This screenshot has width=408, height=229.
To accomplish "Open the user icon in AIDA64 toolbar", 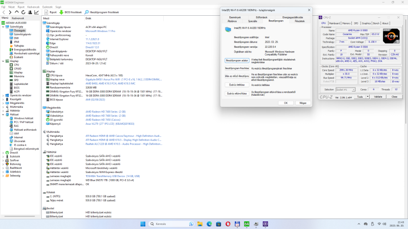I will 30,12.
